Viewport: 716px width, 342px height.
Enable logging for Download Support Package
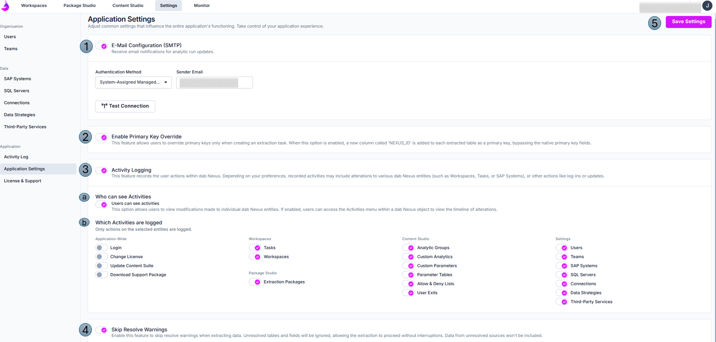[x=102, y=275]
